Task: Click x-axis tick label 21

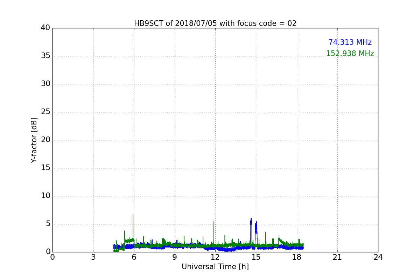Action: pos(337,257)
